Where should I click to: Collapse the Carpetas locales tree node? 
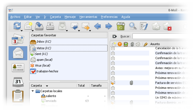pyautogui.click(x=33, y=91)
